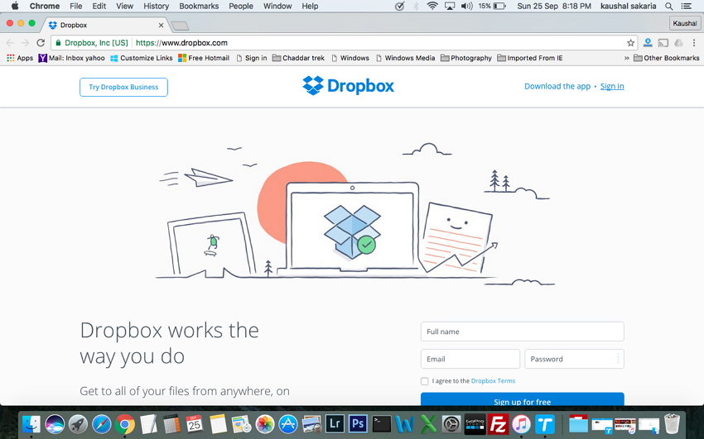Open the Photography bookmarks folder
Viewport: 704px width, 439px height.
pos(466,58)
